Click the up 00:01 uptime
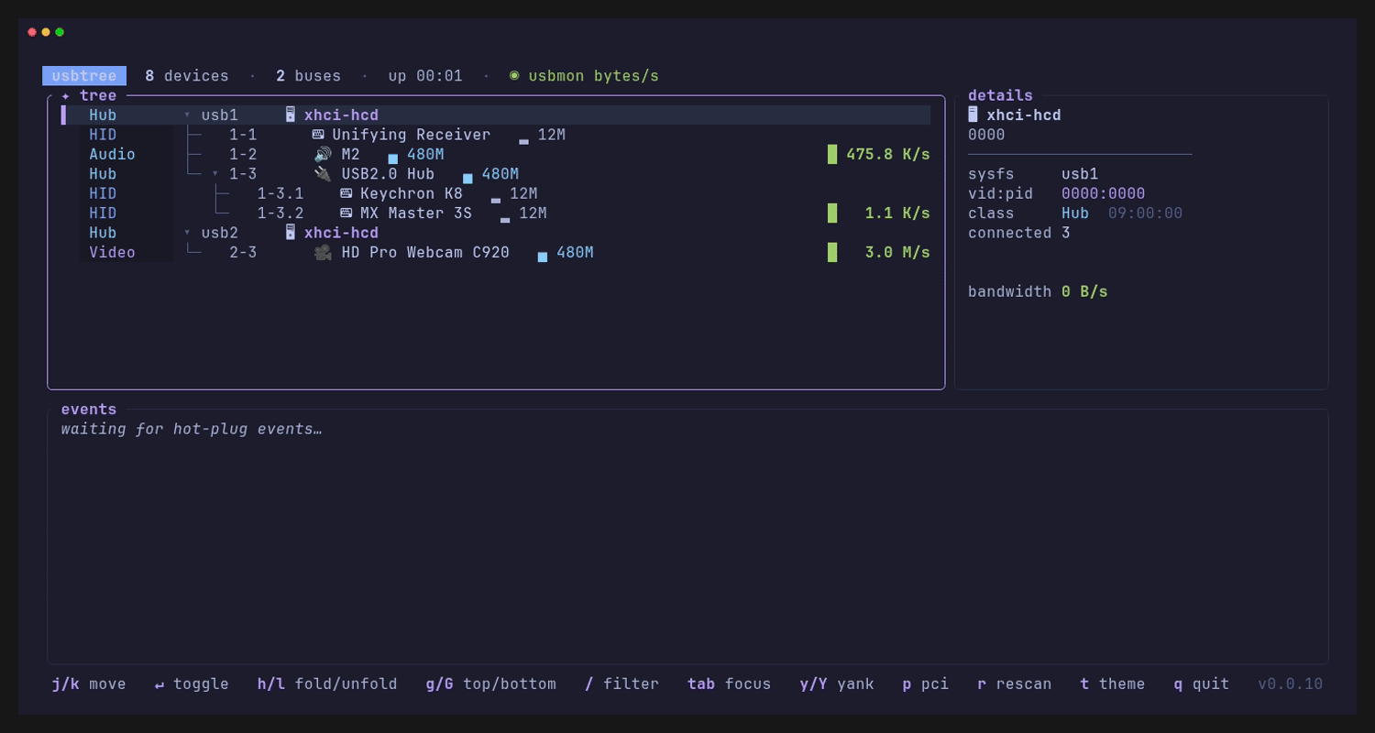 click(x=425, y=76)
